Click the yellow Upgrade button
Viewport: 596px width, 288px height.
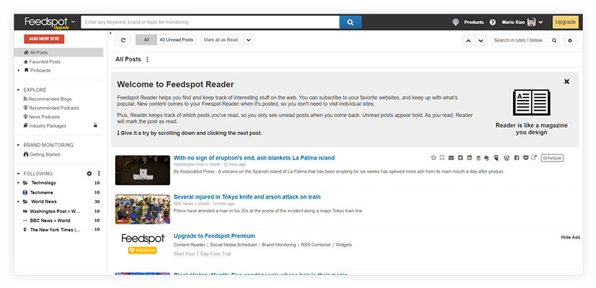point(566,22)
